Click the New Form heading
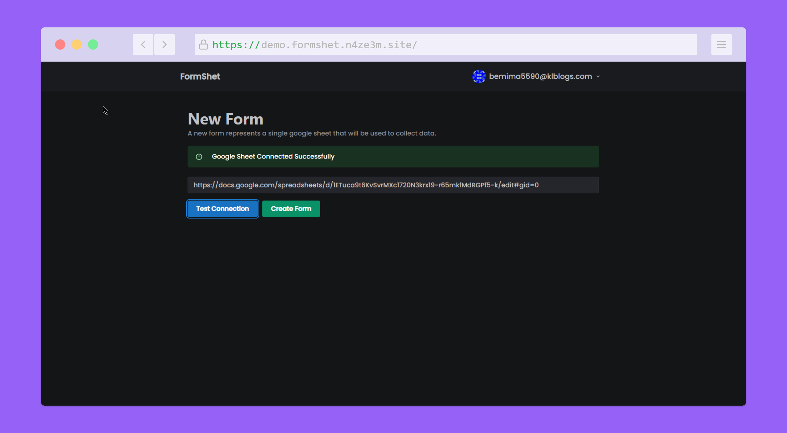787x433 pixels. click(x=225, y=119)
